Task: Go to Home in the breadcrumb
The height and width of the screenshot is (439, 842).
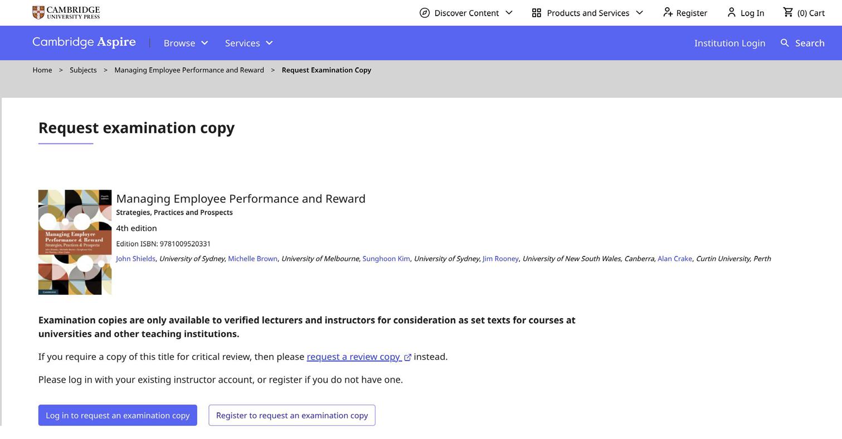Action: tap(42, 70)
